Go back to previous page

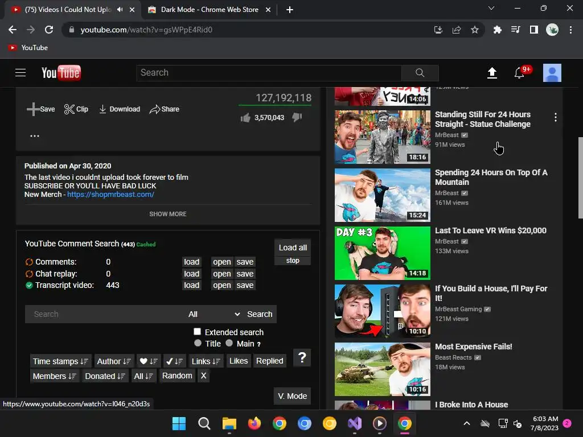[13, 30]
